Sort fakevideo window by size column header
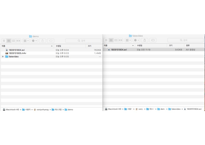 (x=176, y=45)
